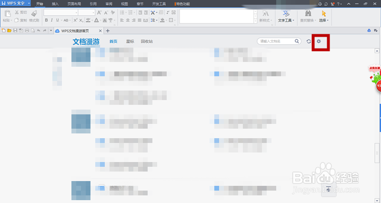Switch to the 页面布局 ribbon tab
The height and width of the screenshot is (203, 381).
point(74,4)
